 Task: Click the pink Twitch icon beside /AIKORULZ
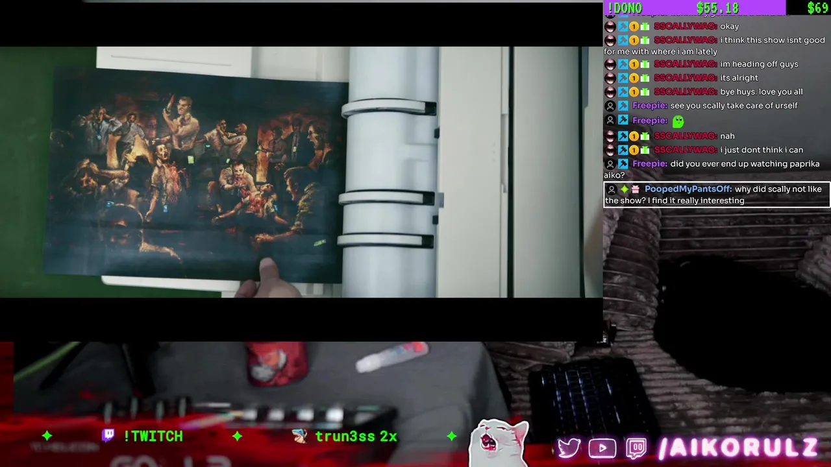636,448
